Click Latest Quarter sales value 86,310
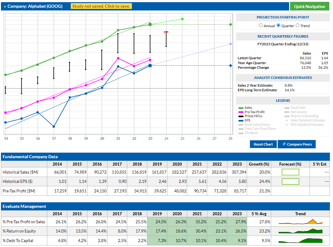The height and width of the screenshot is (247, 333). point(306,58)
